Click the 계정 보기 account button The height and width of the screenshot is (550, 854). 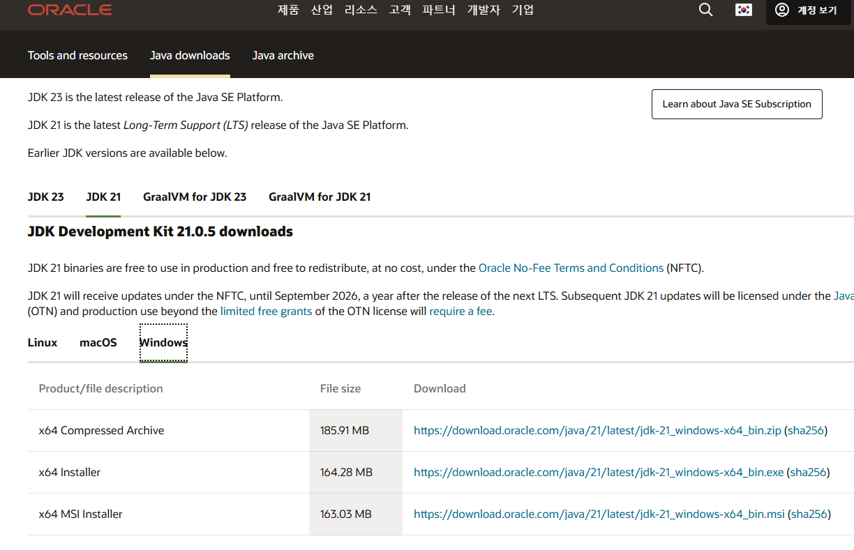807,10
